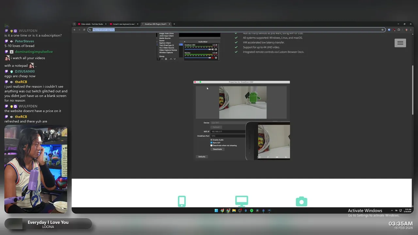Open the Chrome three-dot menu

410,30
